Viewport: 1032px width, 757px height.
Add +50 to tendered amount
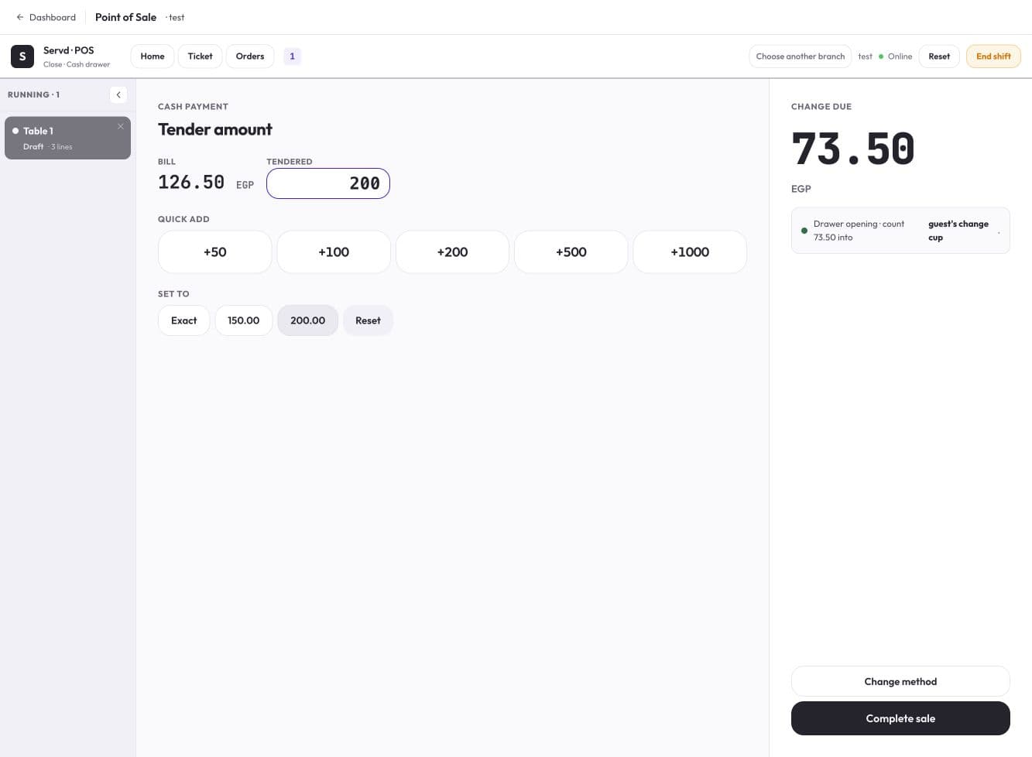pos(215,252)
